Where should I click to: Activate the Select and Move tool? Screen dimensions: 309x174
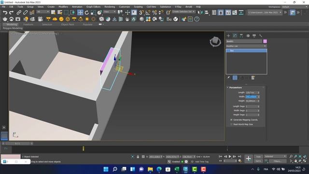click(80, 13)
